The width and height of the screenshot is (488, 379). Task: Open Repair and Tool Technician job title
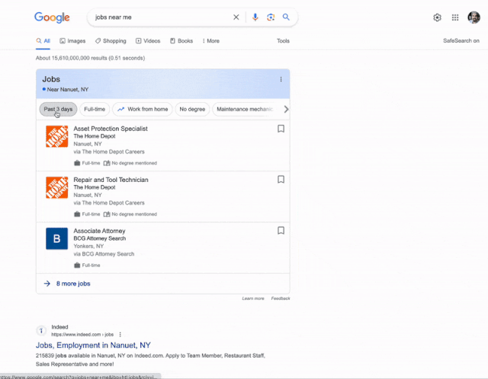(111, 180)
